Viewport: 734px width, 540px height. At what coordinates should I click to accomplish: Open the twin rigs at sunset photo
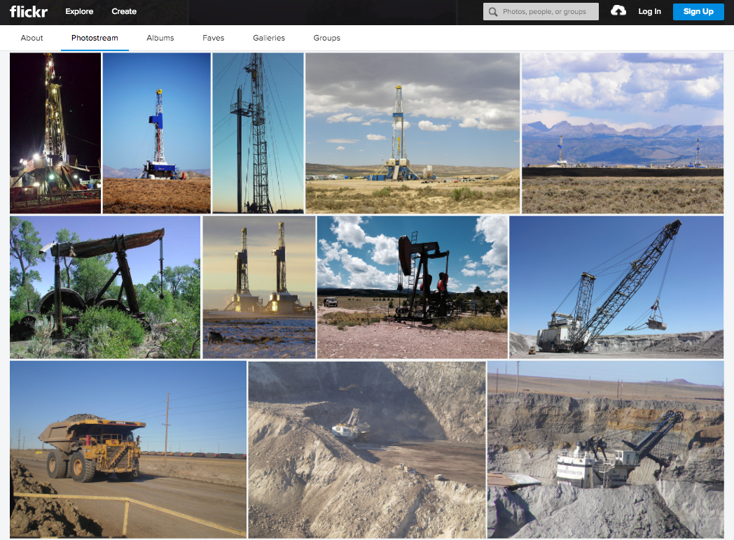259,287
